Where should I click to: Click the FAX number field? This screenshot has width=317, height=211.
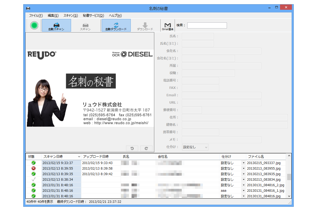click(x=201, y=88)
